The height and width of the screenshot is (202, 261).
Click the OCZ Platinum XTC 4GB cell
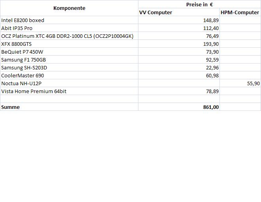pos(69,36)
